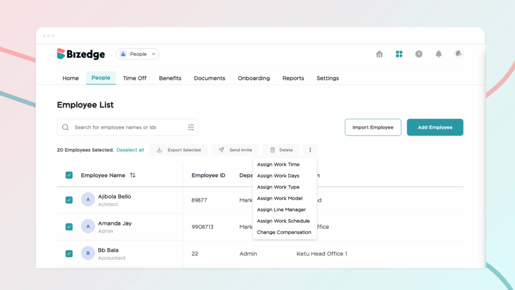
Task: Click the search filter sliders icon
Action: [191, 127]
